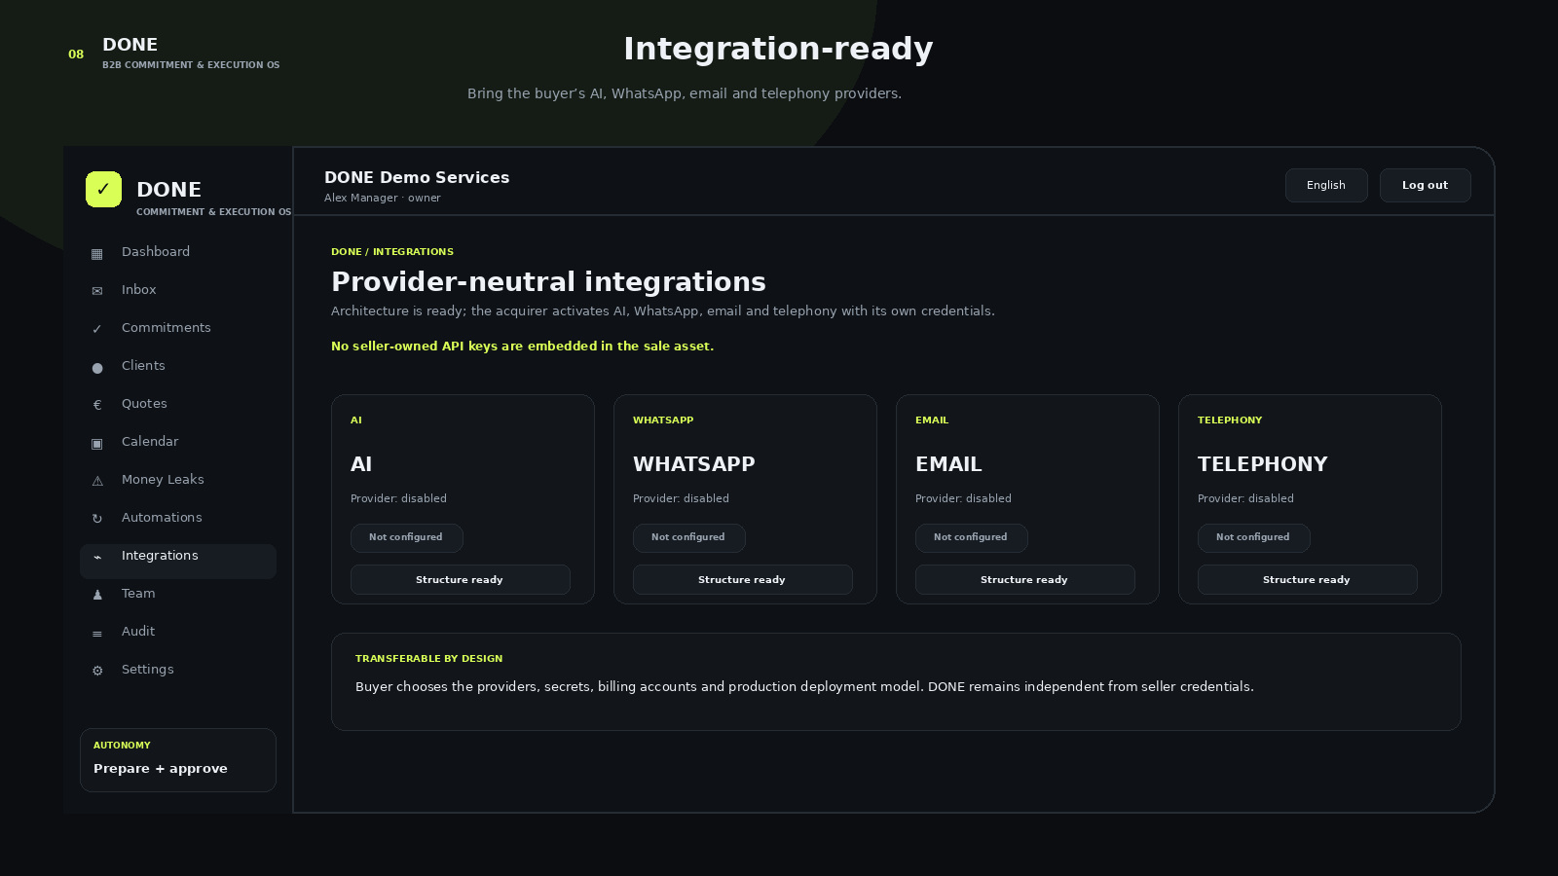The height and width of the screenshot is (876, 1558).
Task: Click the DONE checkmark logo icon
Action: click(x=103, y=189)
